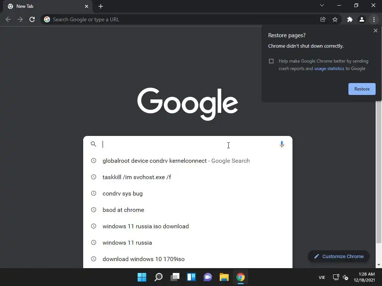Click the Chrome taskbar icon
This screenshot has width=382, height=286.
click(x=241, y=277)
